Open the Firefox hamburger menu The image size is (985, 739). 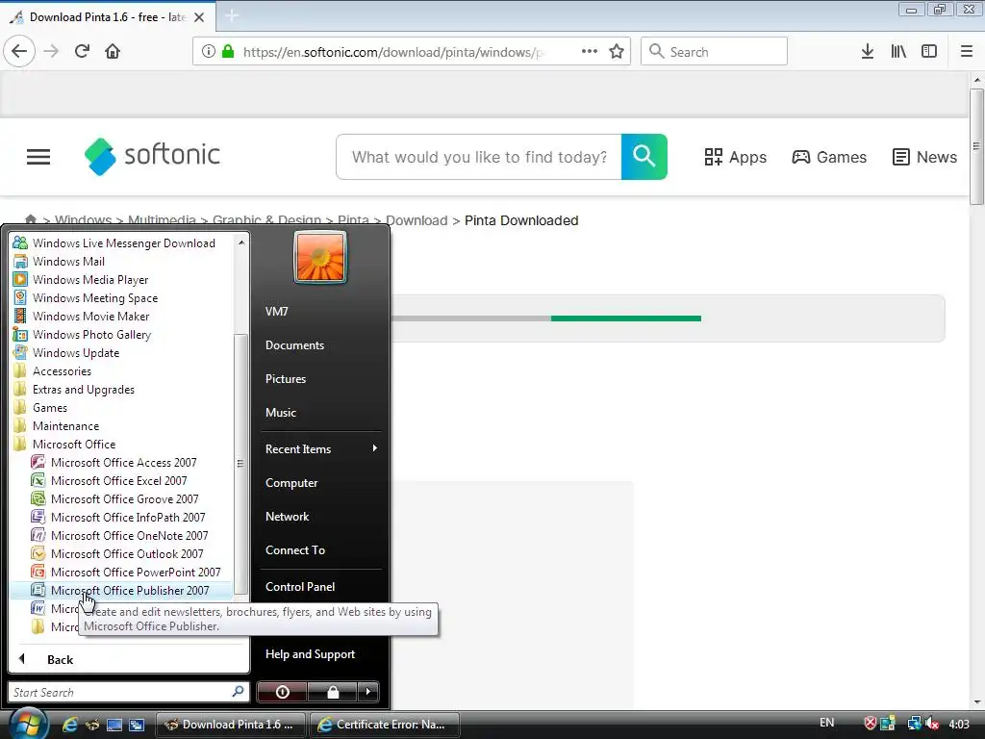(966, 52)
